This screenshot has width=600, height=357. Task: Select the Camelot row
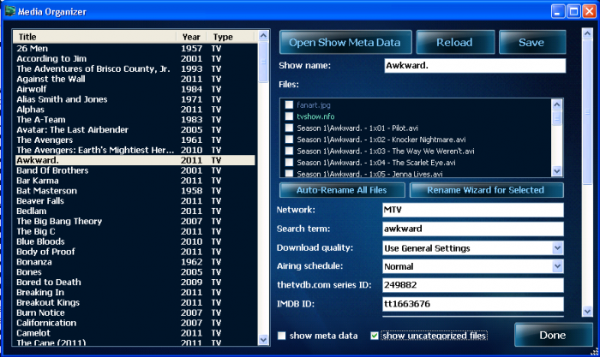click(x=135, y=333)
